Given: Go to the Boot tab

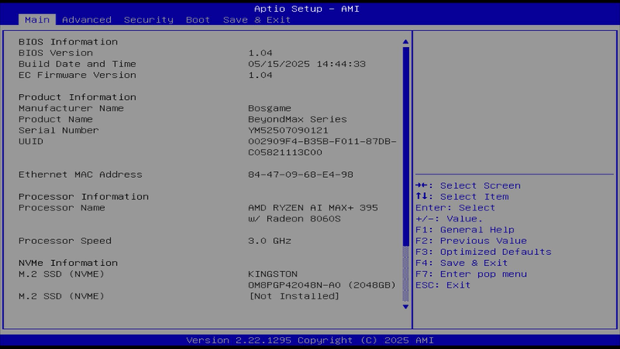Looking at the screenshot, I should [197, 20].
